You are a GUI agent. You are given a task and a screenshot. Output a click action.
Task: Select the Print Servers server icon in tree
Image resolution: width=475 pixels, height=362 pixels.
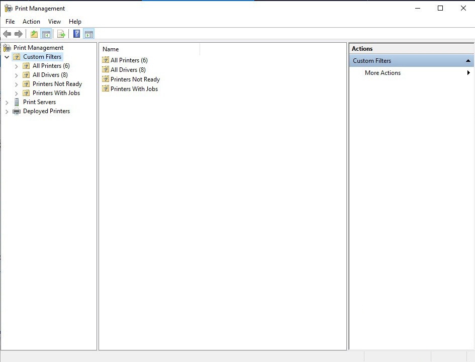pos(17,102)
